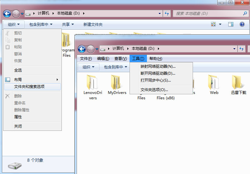
Task: Click 本地磁盘 (D:) in front window address bar
Action: 143,49
